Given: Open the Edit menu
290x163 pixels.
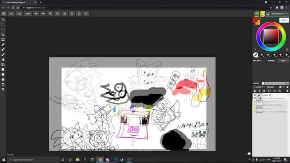Looking at the screenshot, I should pos(19,14).
